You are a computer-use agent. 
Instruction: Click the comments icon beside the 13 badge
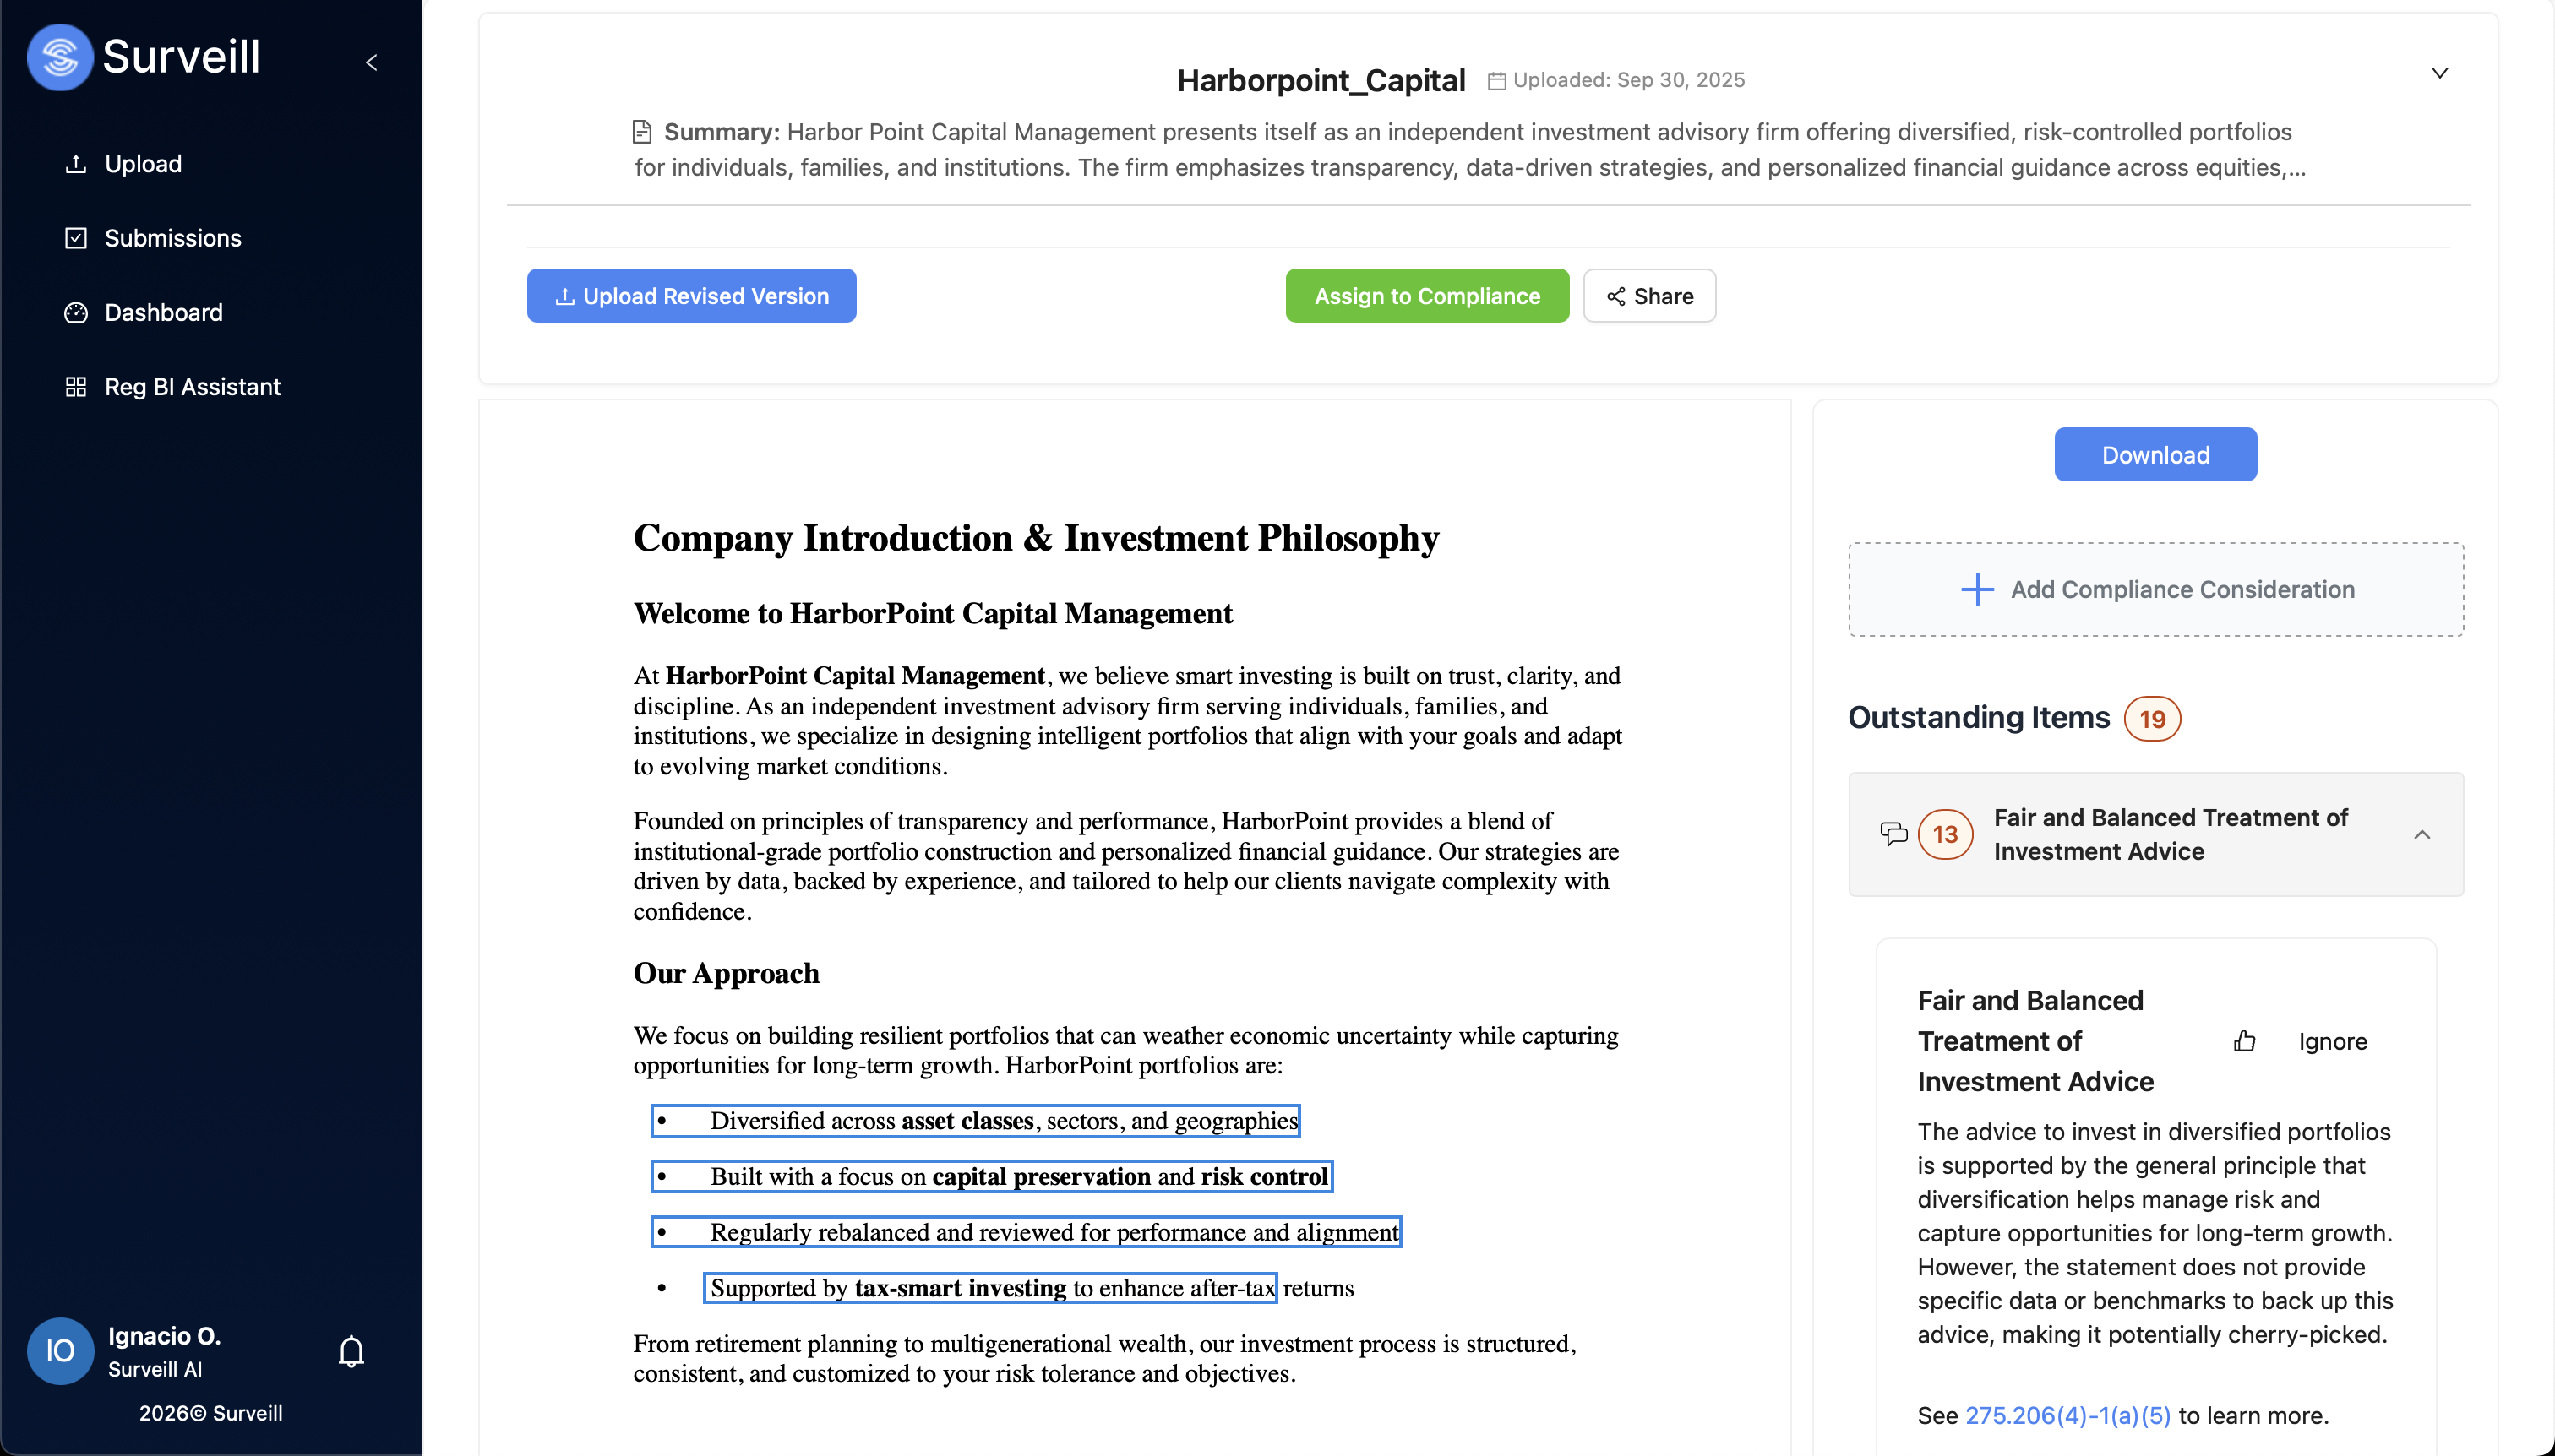pyautogui.click(x=1893, y=834)
